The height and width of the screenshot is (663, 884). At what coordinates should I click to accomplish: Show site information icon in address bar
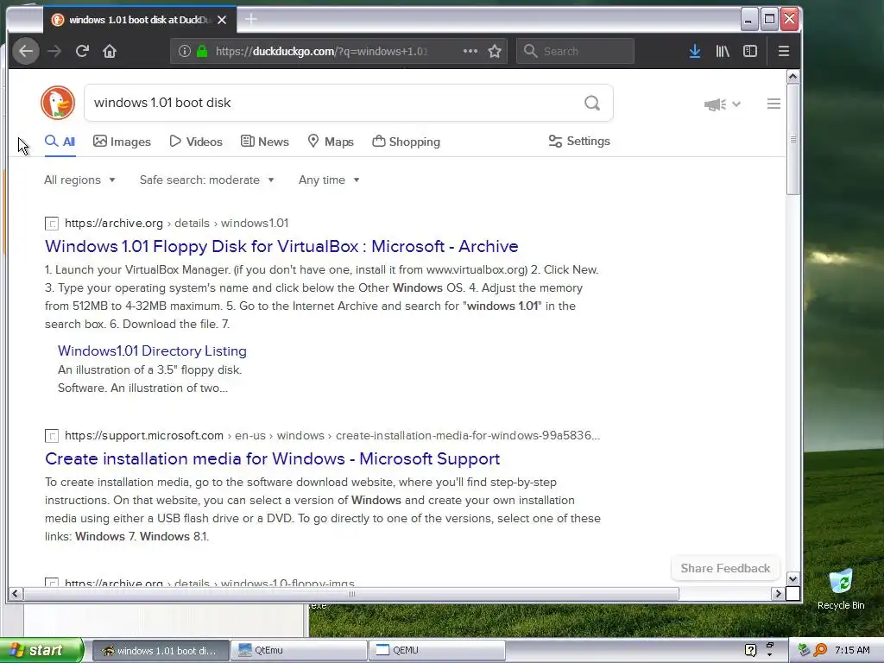(x=185, y=51)
